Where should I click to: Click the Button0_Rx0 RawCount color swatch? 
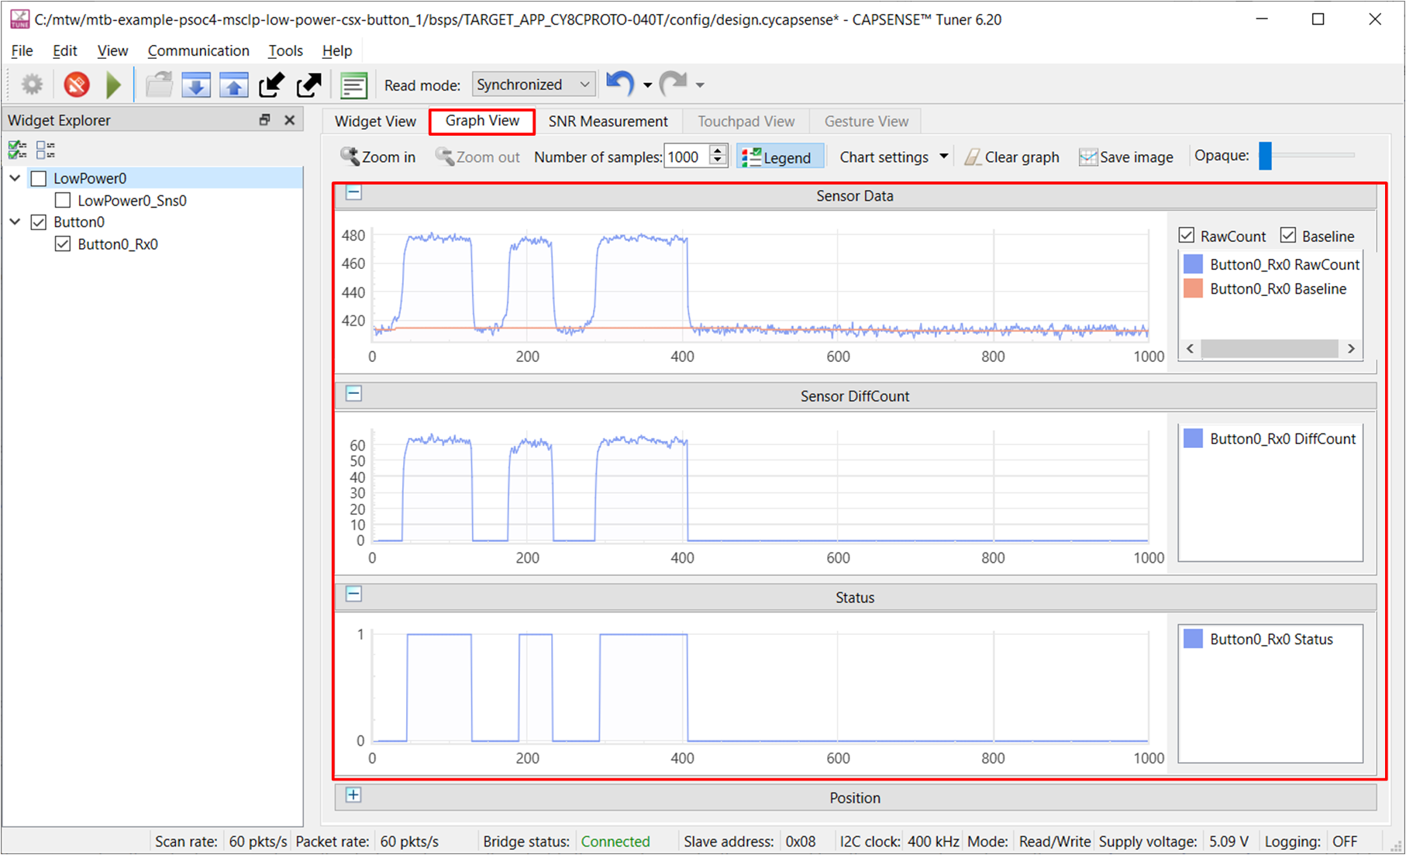click(x=1194, y=264)
